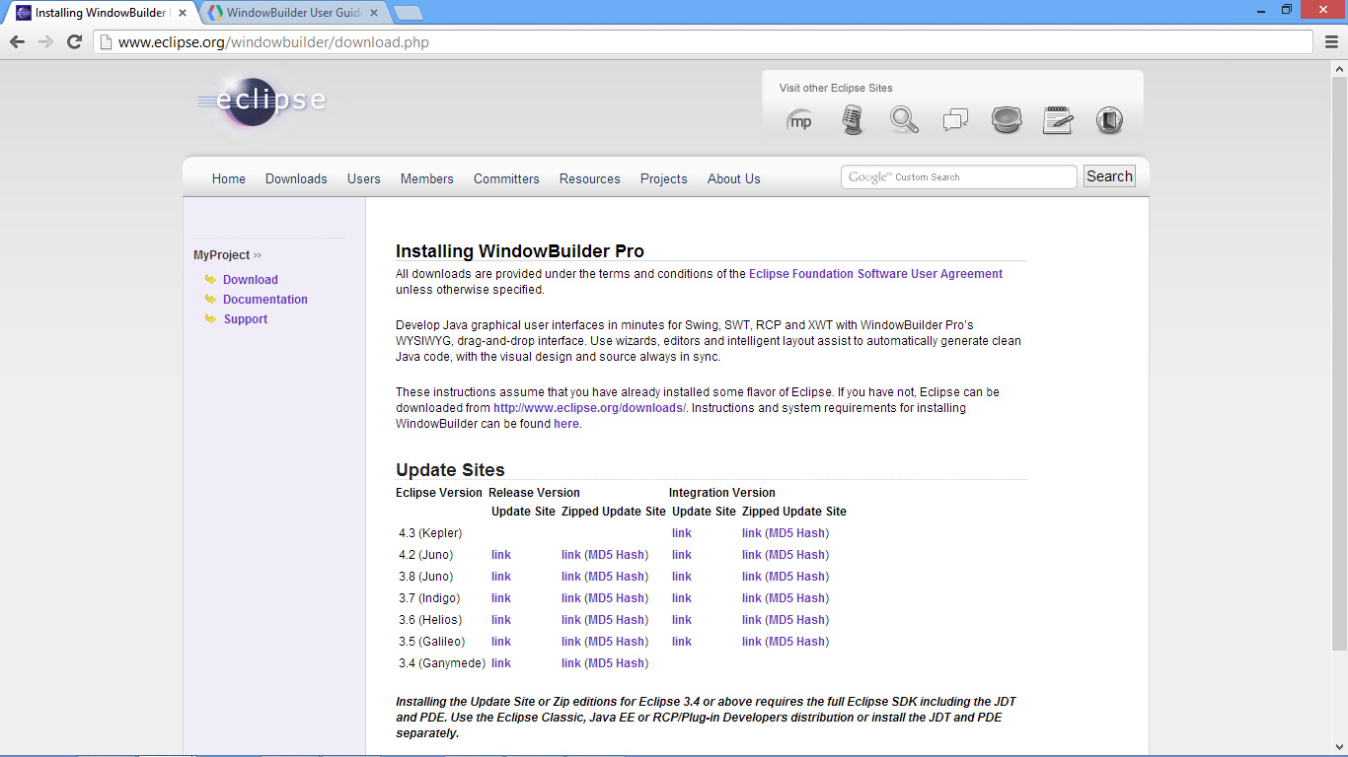
Task: Click the magnifying glass site icon
Action: (904, 120)
